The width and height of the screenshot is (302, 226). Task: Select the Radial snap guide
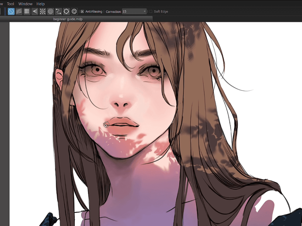click(x=43, y=11)
